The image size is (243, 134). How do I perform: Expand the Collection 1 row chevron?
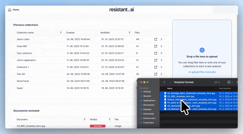click(x=161, y=67)
